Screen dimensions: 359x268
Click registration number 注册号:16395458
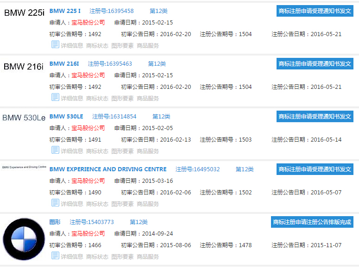(112, 11)
